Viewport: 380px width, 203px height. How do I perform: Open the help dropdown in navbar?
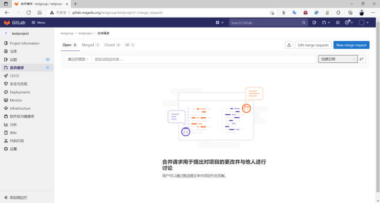pos(349,22)
